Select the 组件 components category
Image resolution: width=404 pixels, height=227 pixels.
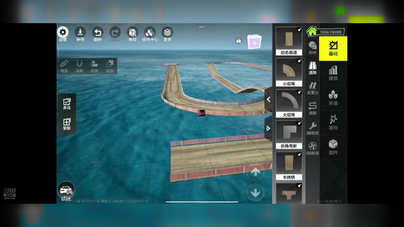[x=333, y=147]
